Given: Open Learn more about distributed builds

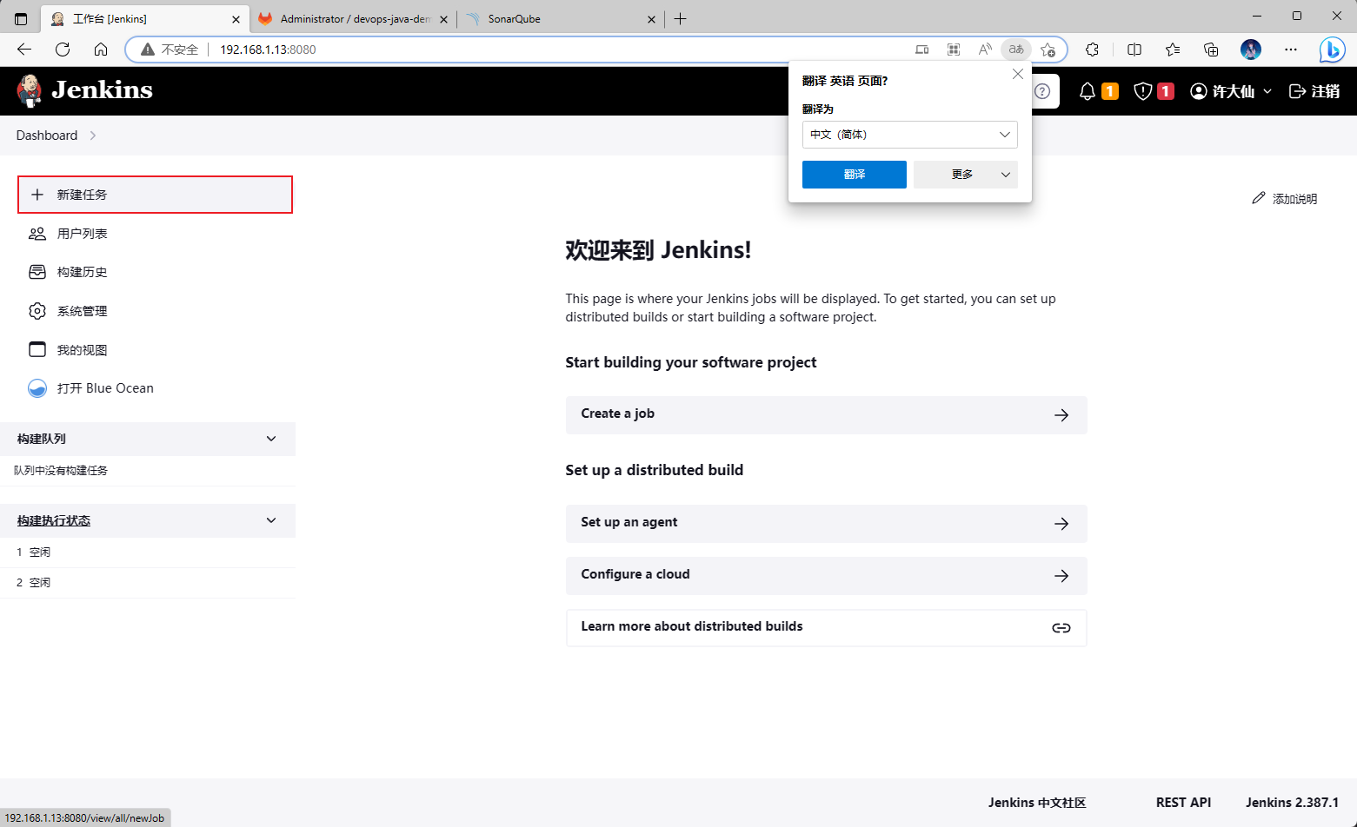Looking at the screenshot, I should 826,627.
